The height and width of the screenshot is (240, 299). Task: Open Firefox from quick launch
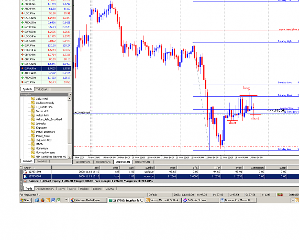tap(43, 200)
